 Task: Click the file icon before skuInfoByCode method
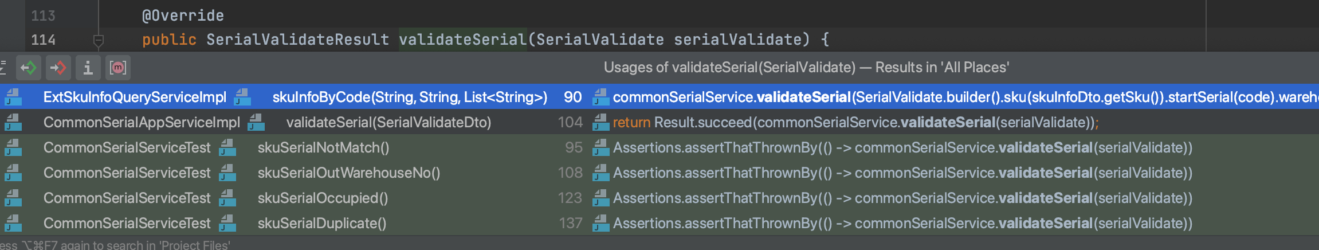[242, 97]
